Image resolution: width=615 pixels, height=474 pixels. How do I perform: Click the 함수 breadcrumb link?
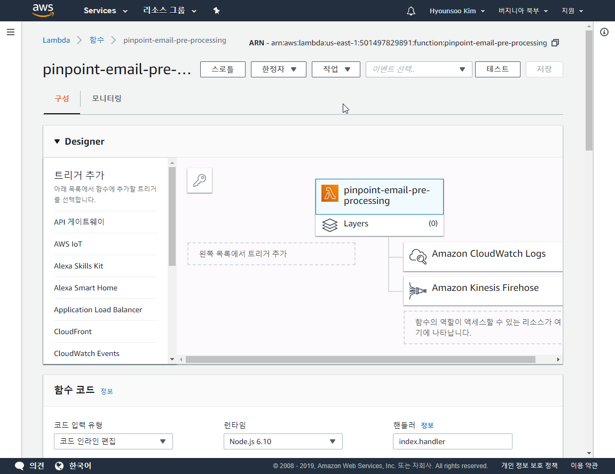click(97, 40)
